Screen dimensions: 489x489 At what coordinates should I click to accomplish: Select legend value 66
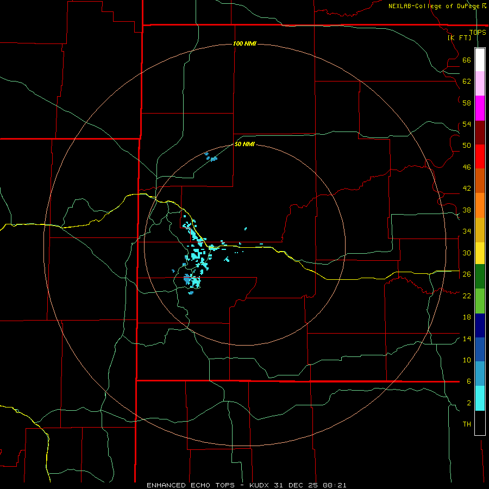click(x=467, y=60)
